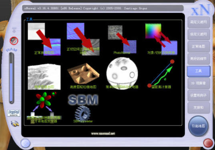Image resolution: width=215 pixels, height=150 pixels.
Task: Toggle the muted speaker sound icon
Action: (14, 41)
